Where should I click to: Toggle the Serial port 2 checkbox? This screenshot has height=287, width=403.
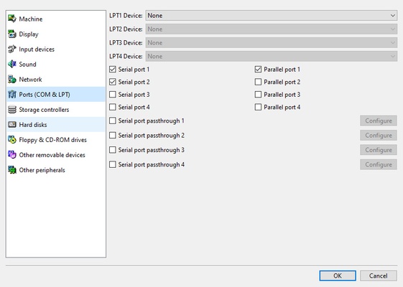pos(113,82)
